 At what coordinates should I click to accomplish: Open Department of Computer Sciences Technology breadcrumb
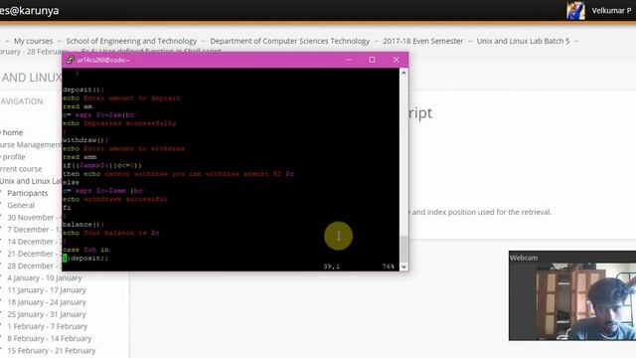(289, 41)
